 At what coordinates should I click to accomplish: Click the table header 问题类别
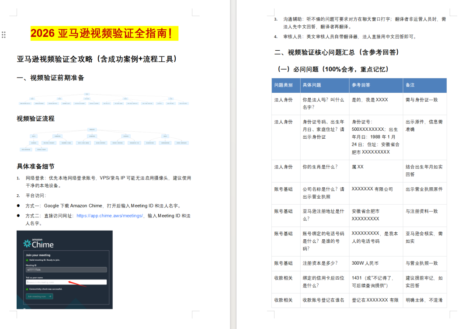pos(283,85)
